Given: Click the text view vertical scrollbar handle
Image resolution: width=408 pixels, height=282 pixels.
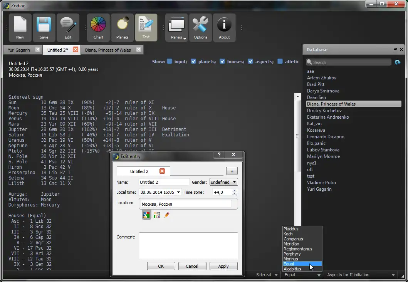Looking at the screenshot, I should coord(298,136).
